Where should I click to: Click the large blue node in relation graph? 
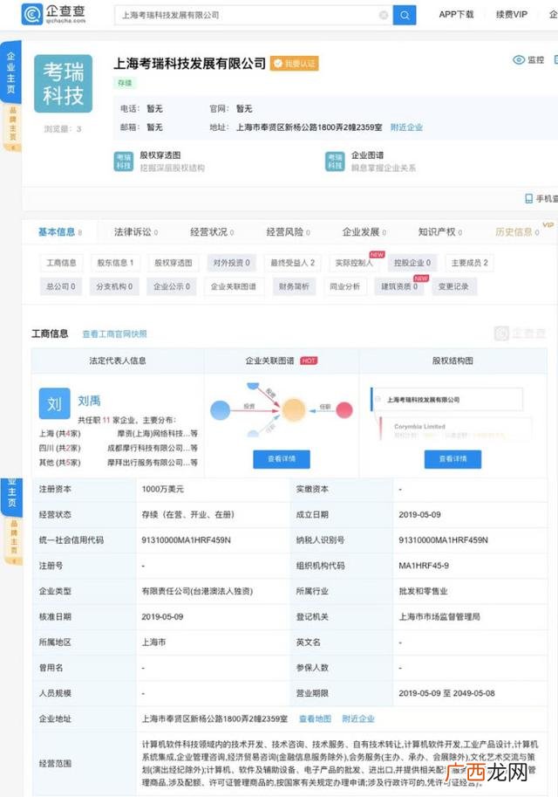point(221,410)
